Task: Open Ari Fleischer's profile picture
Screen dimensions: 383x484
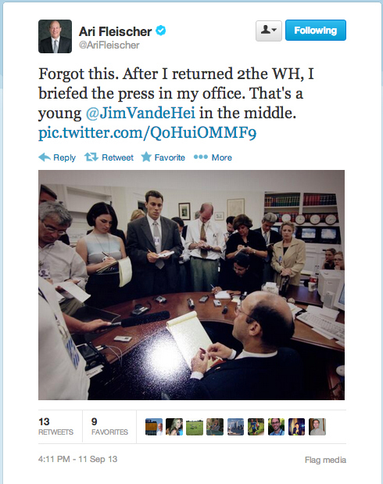Action: (55, 37)
